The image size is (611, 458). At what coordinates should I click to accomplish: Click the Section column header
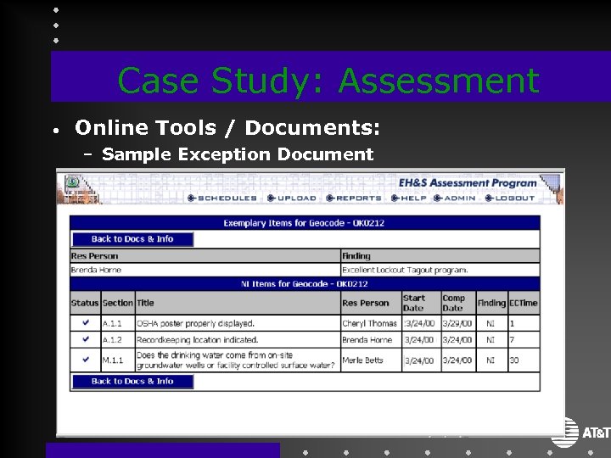[x=118, y=303]
